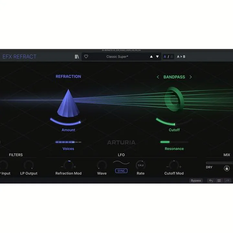This screenshot has height=233, width=233.
Task: Toggle the LFO SYNC button
Action: 121,171
